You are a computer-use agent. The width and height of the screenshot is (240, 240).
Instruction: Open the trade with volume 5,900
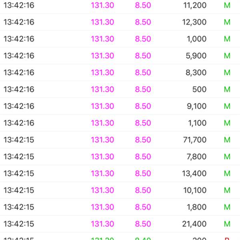coord(120,56)
